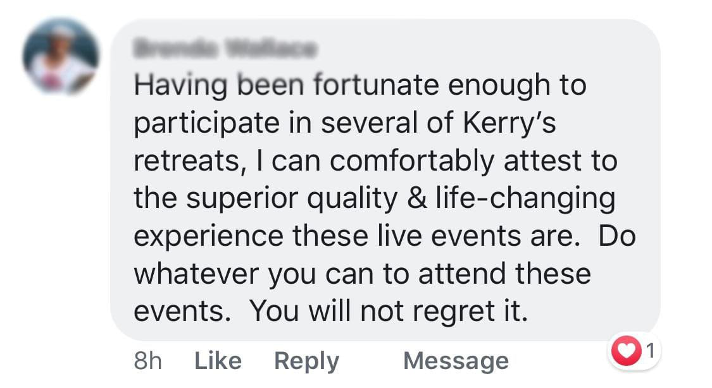View the reaction count showing 1
The width and height of the screenshot is (712, 388).
[650, 350]
